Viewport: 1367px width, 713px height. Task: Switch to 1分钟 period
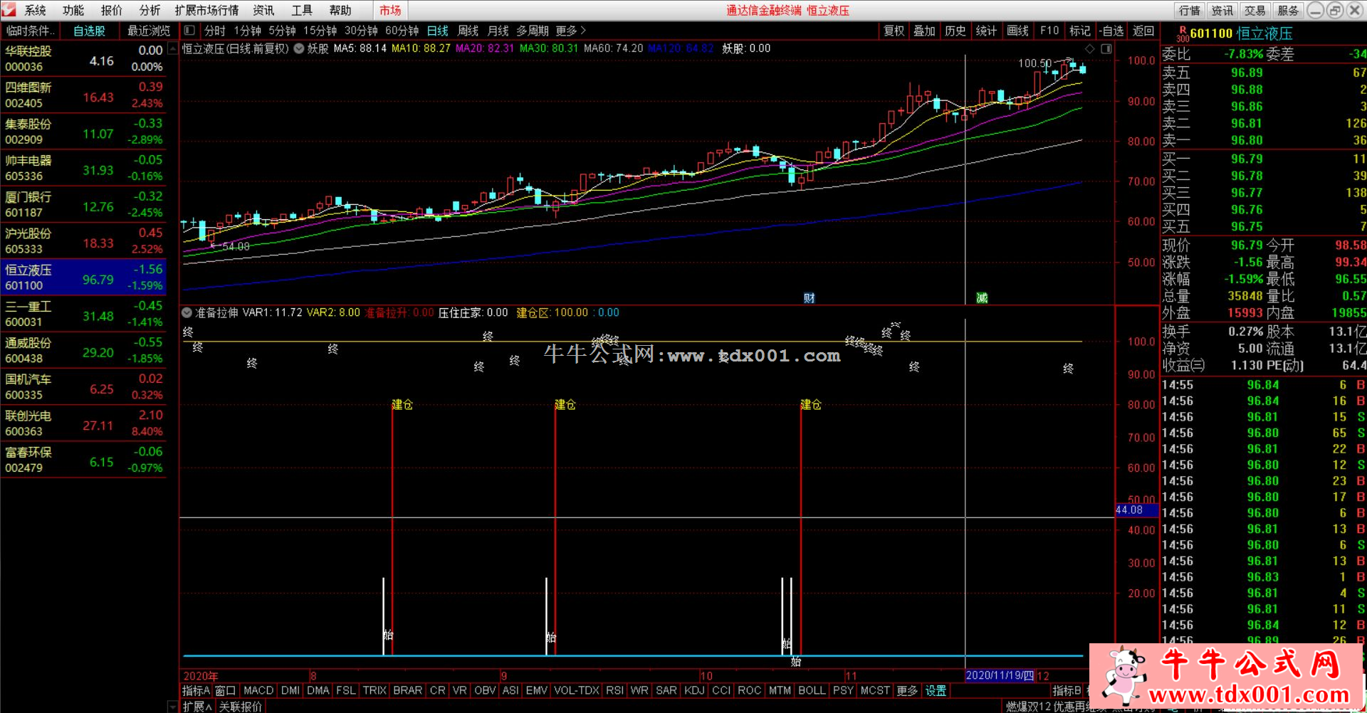coord(247,31)
